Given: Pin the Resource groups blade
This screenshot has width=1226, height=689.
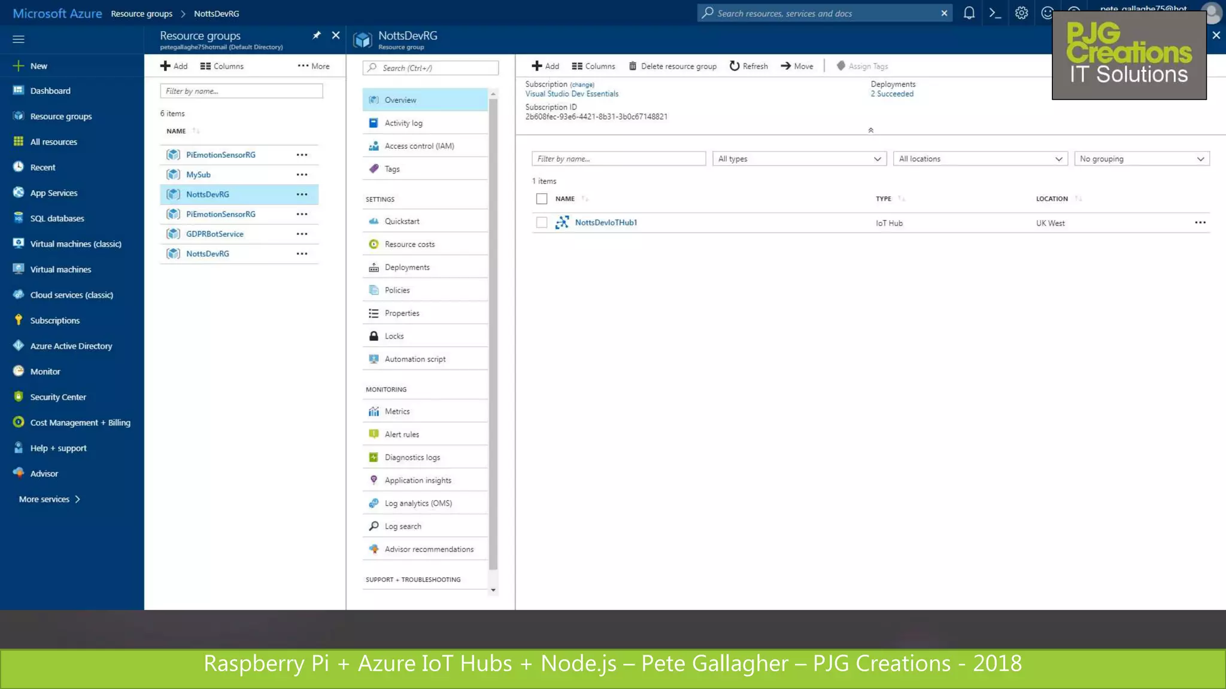Looking at the screenshot, I should (317, 35).
